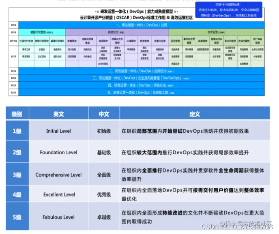Select the 1级 row label
The image size is (279, 234).
pos(17,131)
